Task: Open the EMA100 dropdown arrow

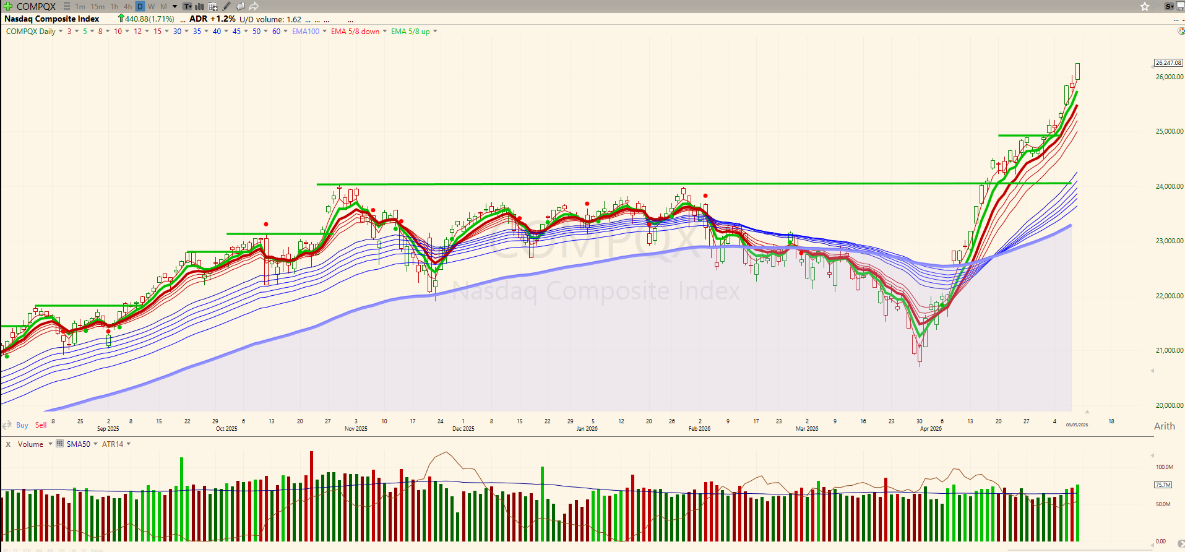Action: coord(324,31)
